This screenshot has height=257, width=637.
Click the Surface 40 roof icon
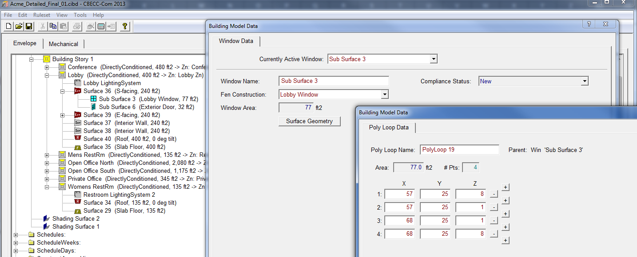point(78,139)
